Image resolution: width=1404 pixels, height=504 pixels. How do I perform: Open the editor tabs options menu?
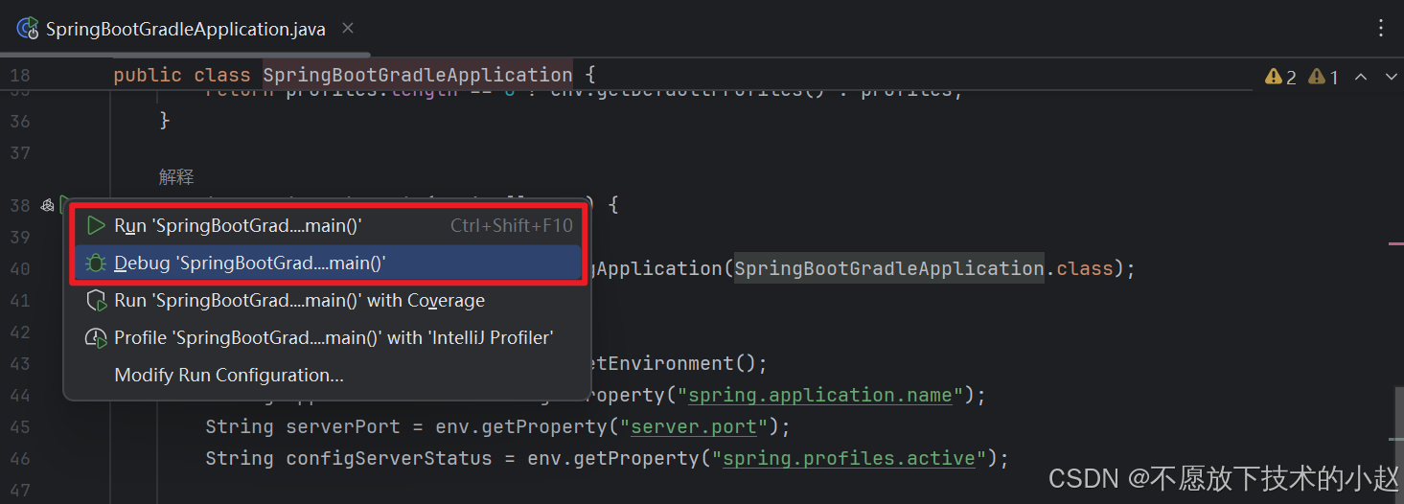[x=1381, y=29]
